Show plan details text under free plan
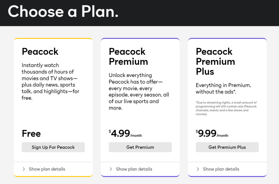The image size is (279, 184). tap(47, 169)
